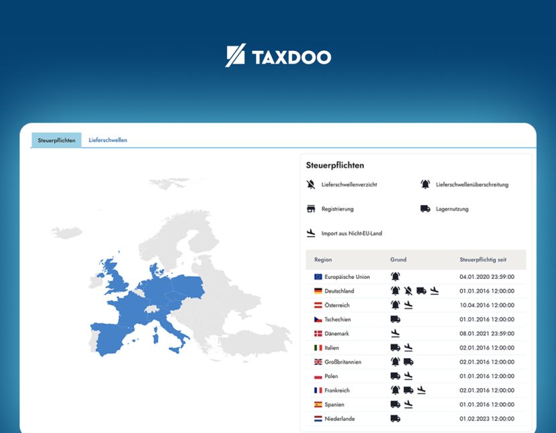The image size is (556, 433).
Task: Click the plane icon in Frankreich row
Action: (x=421, y=390)
